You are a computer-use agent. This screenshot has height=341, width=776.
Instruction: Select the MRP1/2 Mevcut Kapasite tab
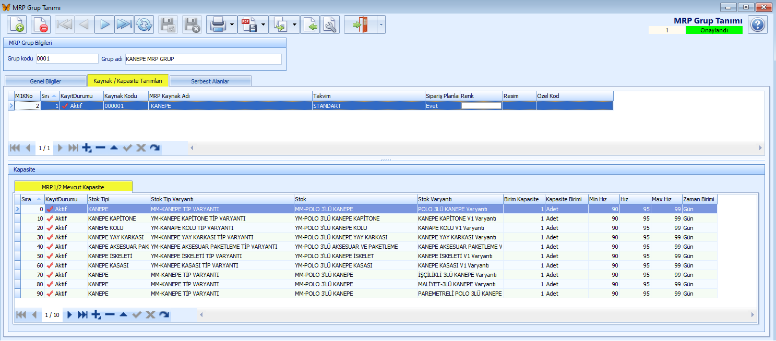(x=73, y=187)
